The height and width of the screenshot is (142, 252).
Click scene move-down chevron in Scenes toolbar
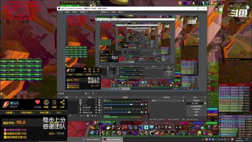pyautogui.click(x=70, y=115)
